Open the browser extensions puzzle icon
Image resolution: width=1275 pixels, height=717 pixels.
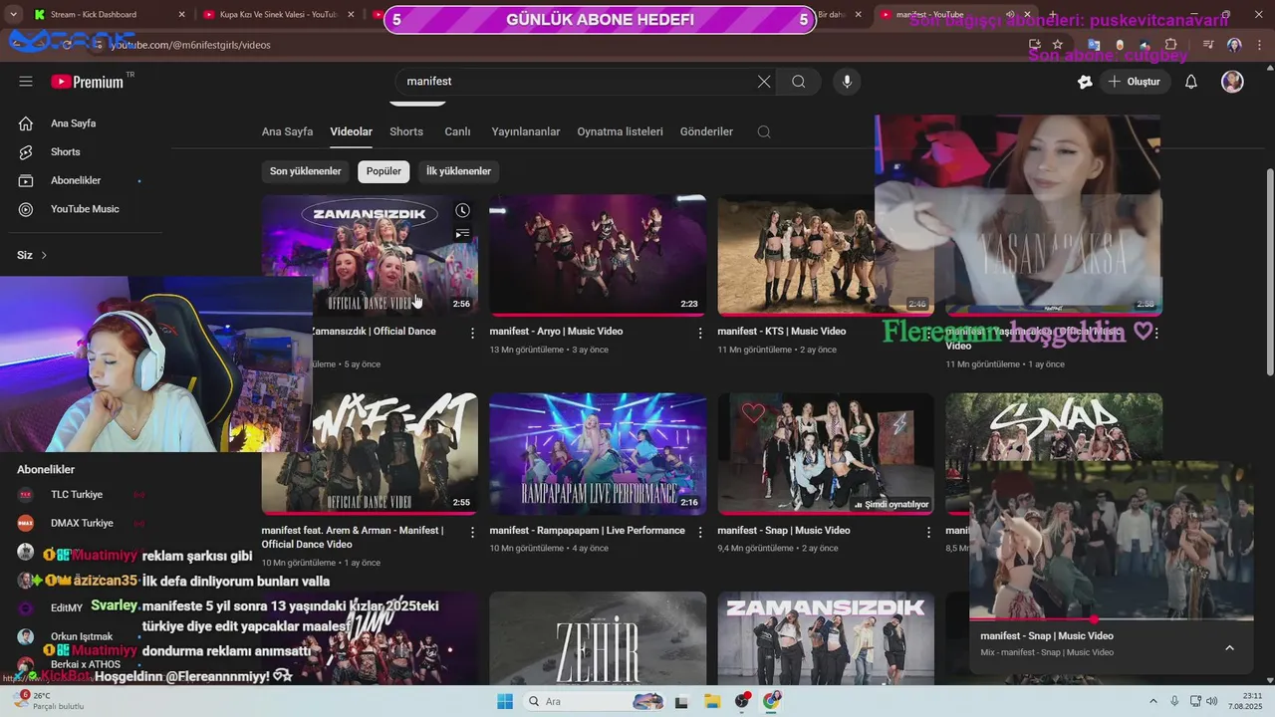tap(1170, 45)
